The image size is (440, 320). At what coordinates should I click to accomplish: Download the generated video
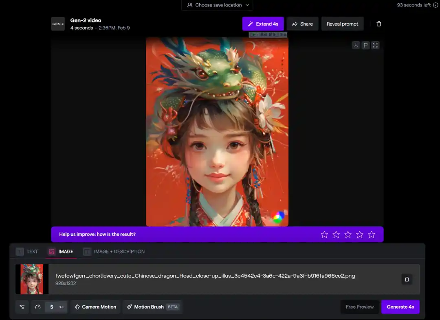tap(356, 45)
